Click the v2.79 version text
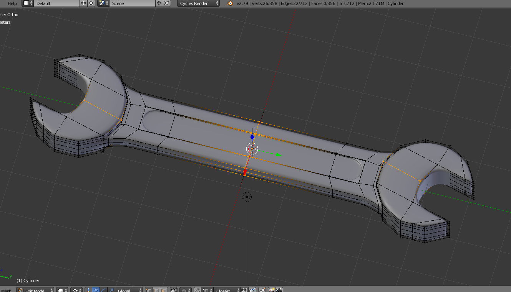511x292 pixels. click(242, 3)
